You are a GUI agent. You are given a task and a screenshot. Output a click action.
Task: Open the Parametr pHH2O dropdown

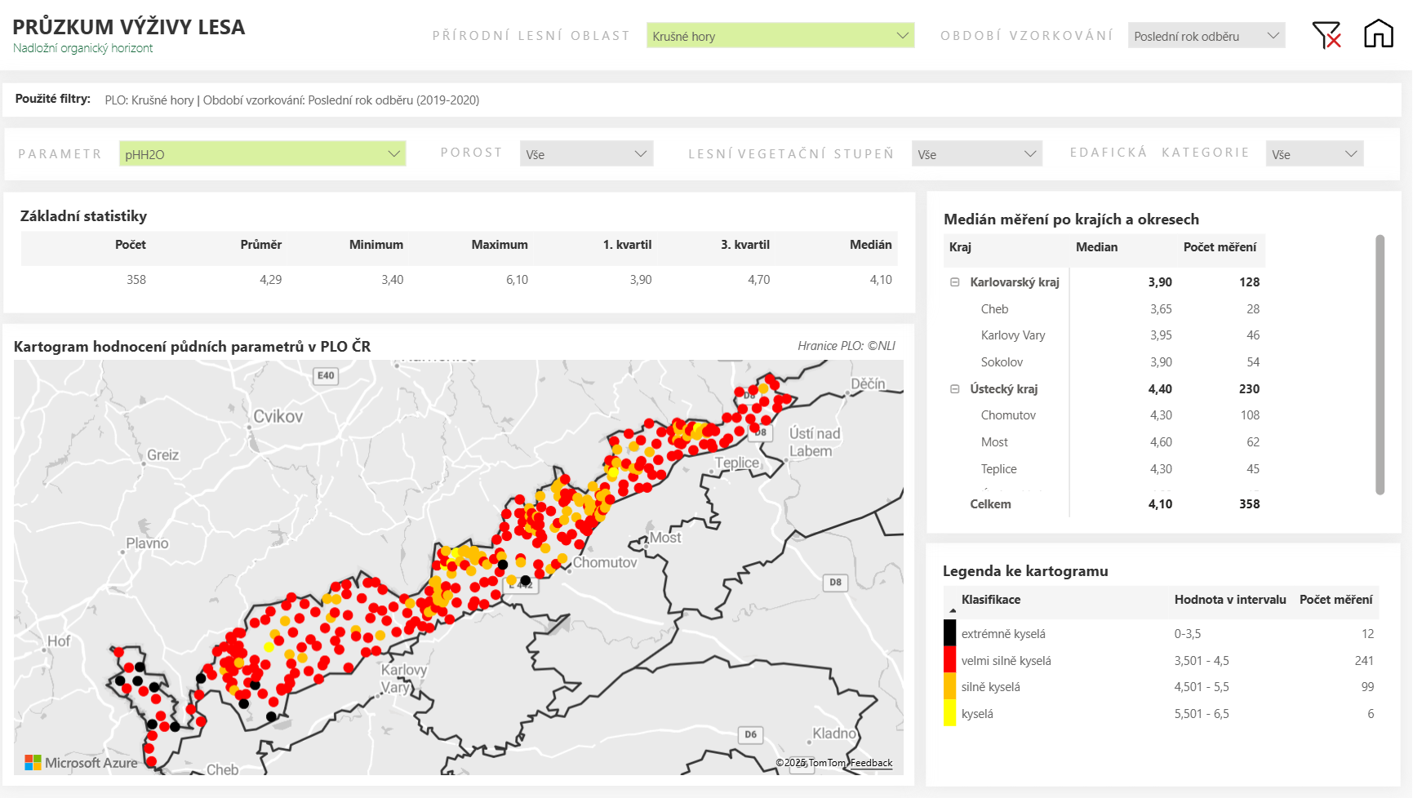click(x=262, y=153)
